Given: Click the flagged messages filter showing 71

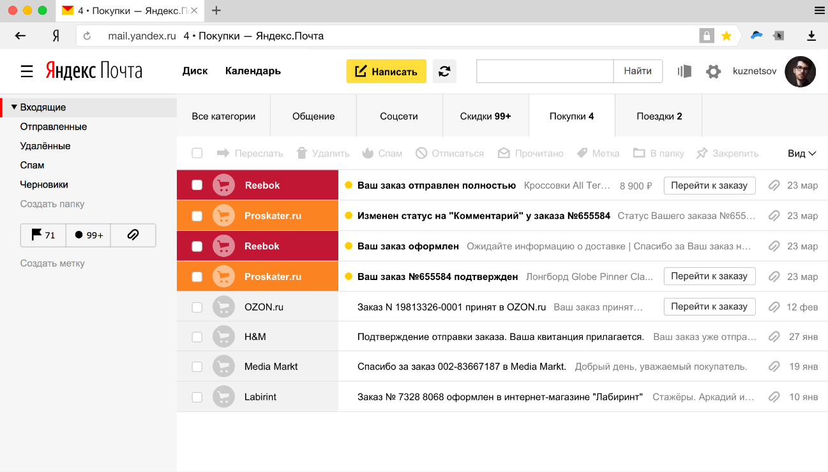Looking at the screenshot, I should click(43, 235).
